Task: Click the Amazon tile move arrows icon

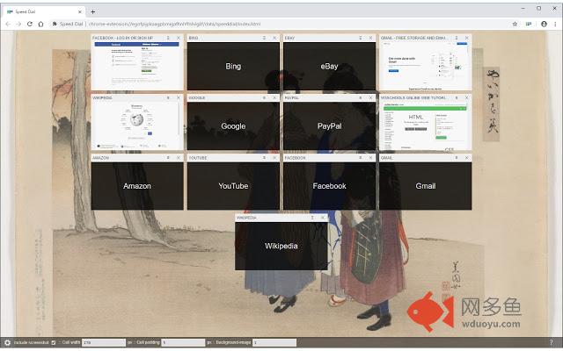Action: tap(168, 158)
